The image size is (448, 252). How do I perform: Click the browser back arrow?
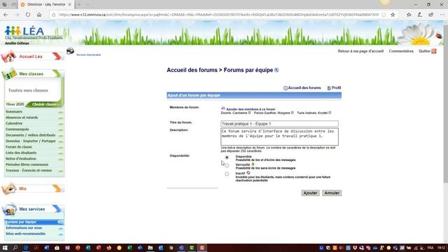coord(6,15)
